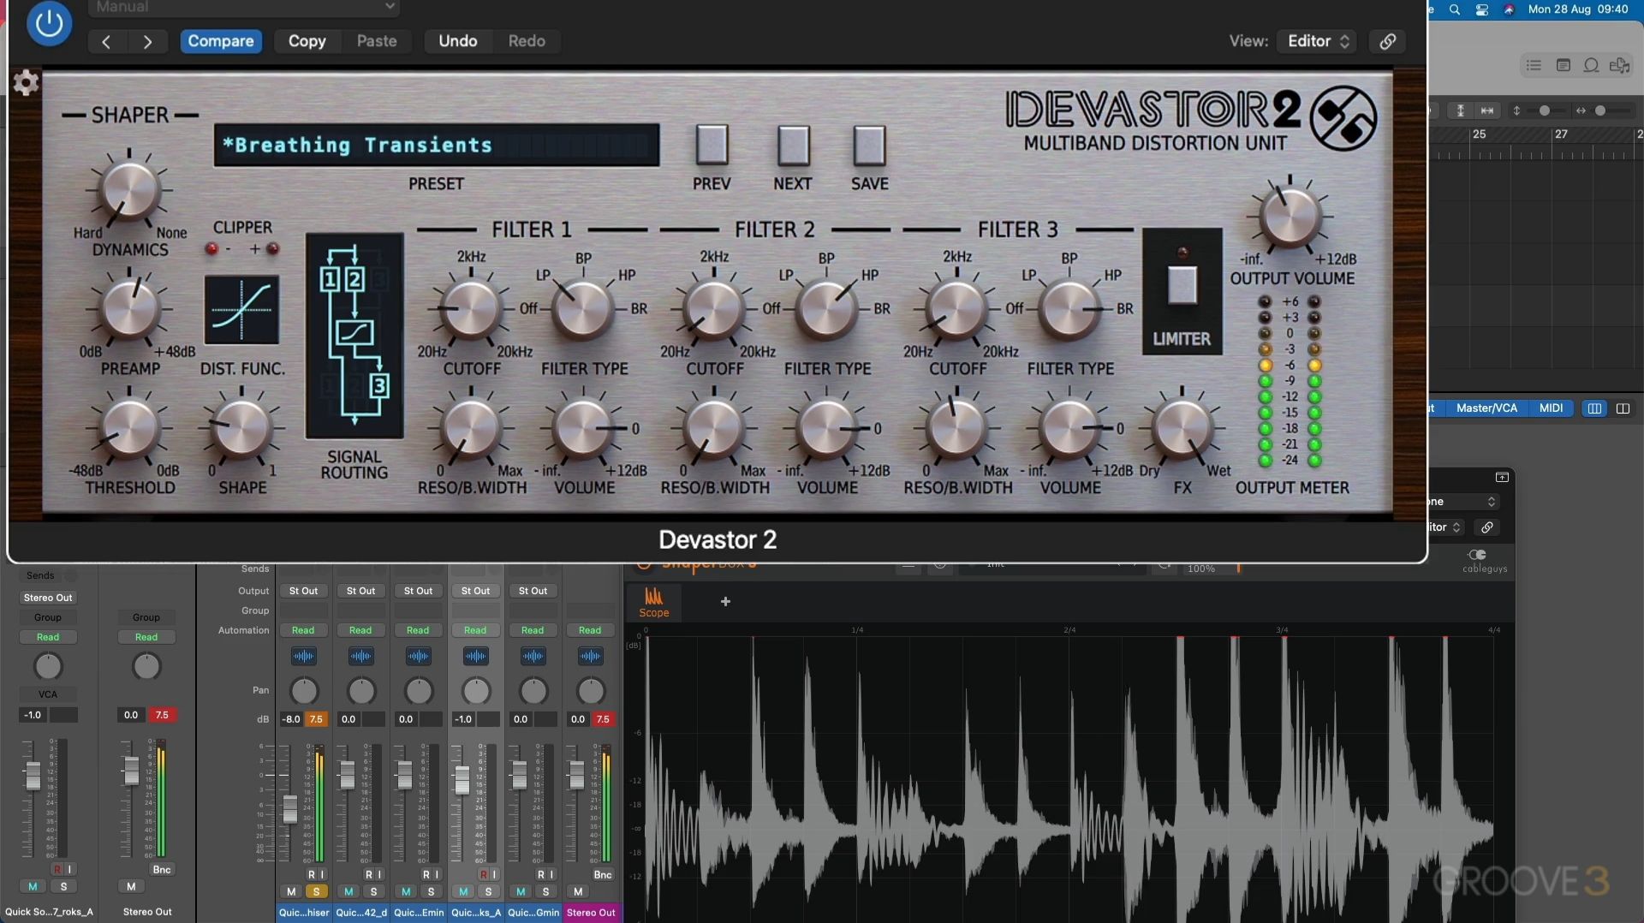
Task: Solo the Quic...hiser channel strip
Action: click(316, 891)
